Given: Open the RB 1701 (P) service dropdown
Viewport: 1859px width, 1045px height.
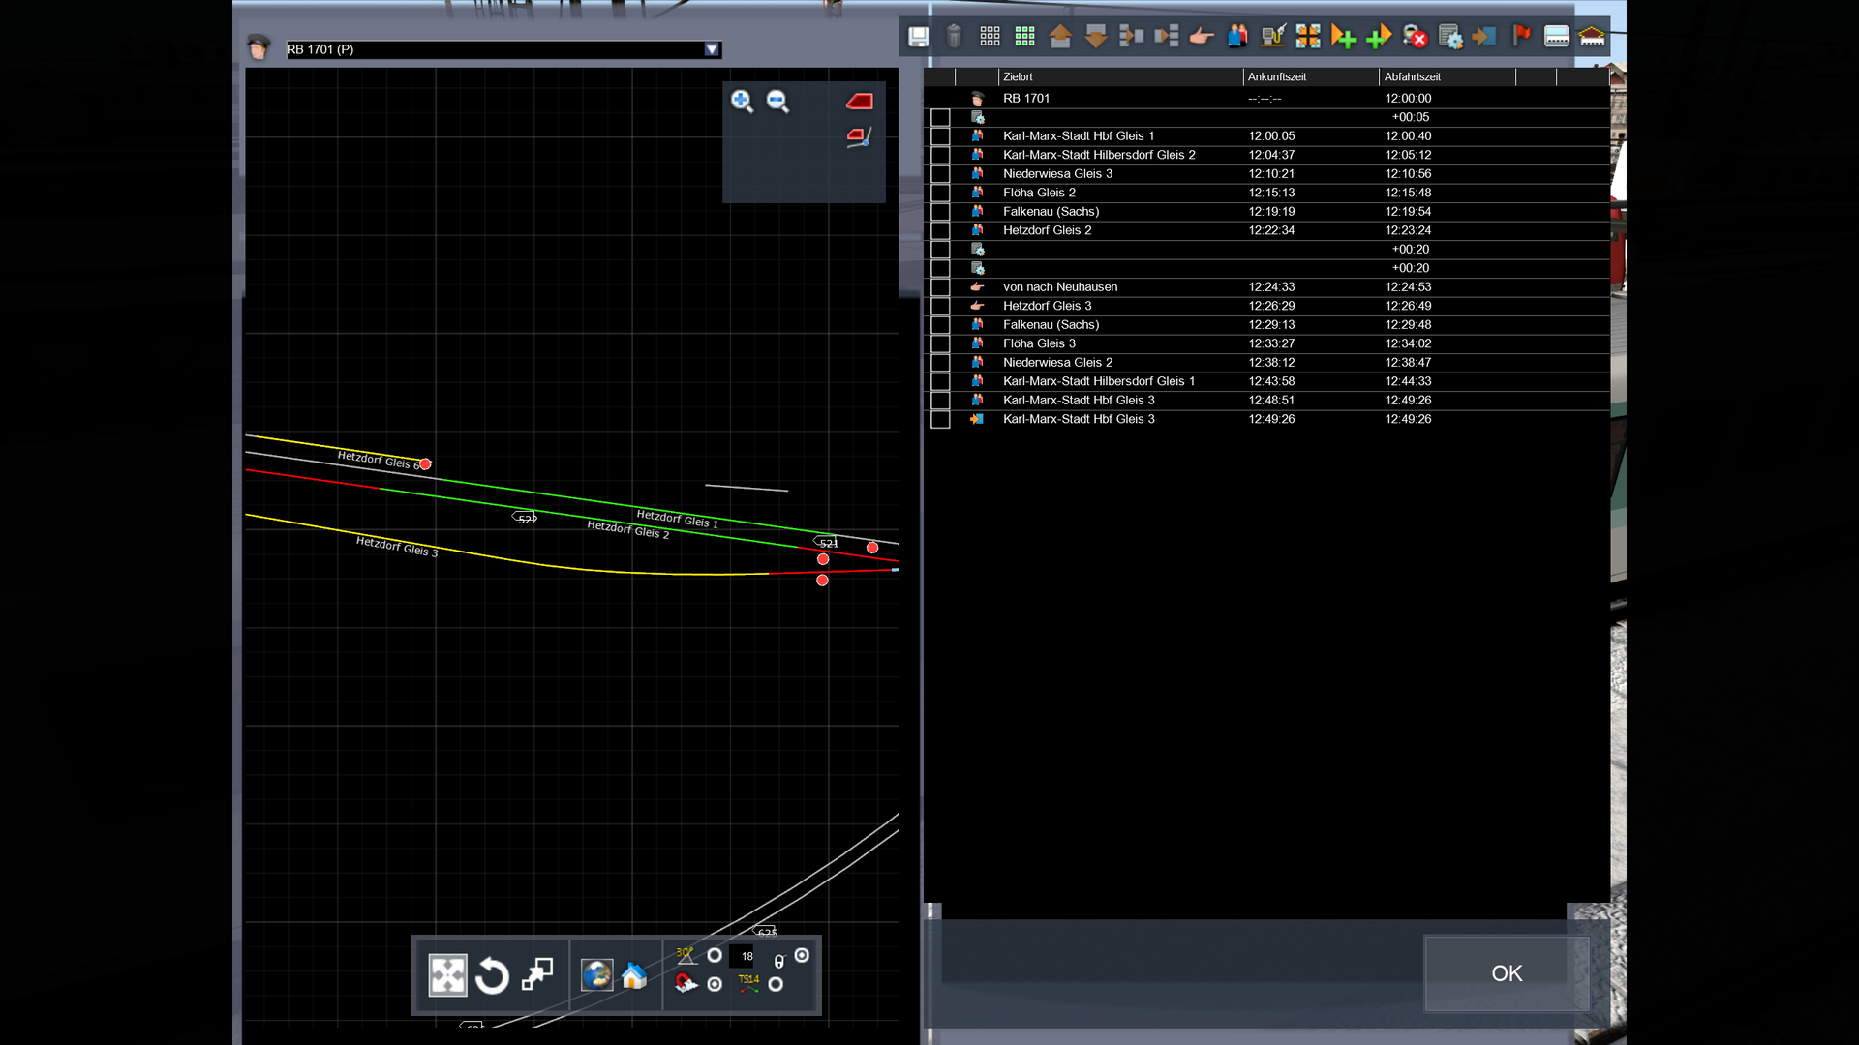Looking at the screenshot, I should click(x=712, y=49).
